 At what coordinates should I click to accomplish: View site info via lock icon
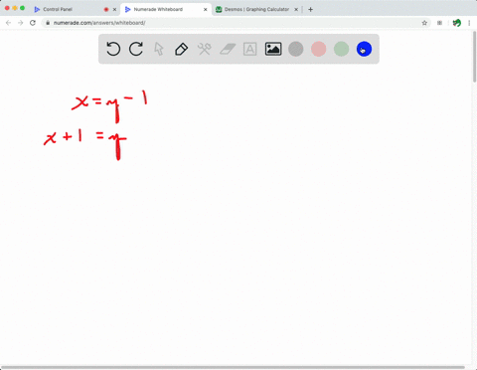(48, 23)
